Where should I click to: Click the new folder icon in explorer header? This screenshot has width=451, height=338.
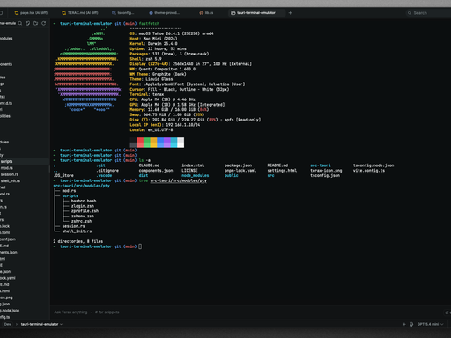coord(35,23)
